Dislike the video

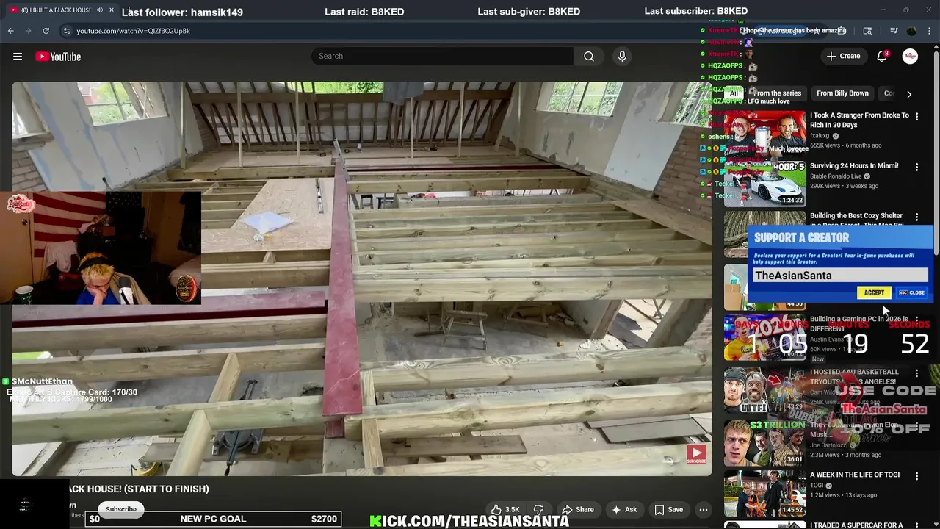[538, 509]
